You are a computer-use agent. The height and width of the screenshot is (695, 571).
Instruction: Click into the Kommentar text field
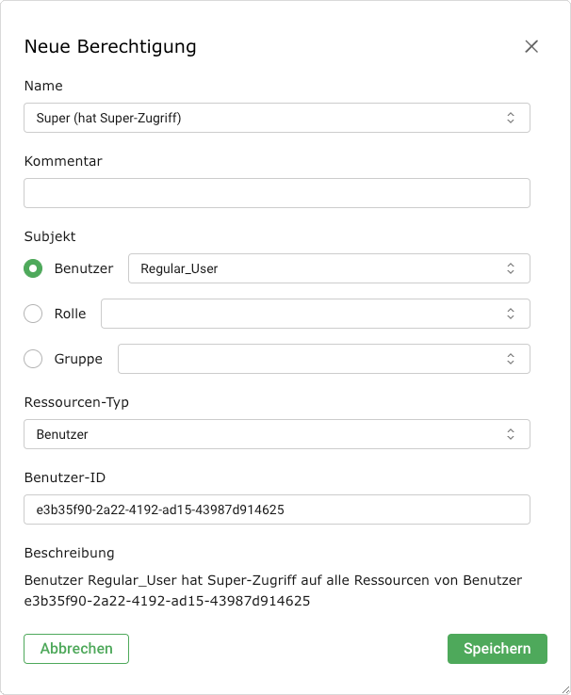277,193
